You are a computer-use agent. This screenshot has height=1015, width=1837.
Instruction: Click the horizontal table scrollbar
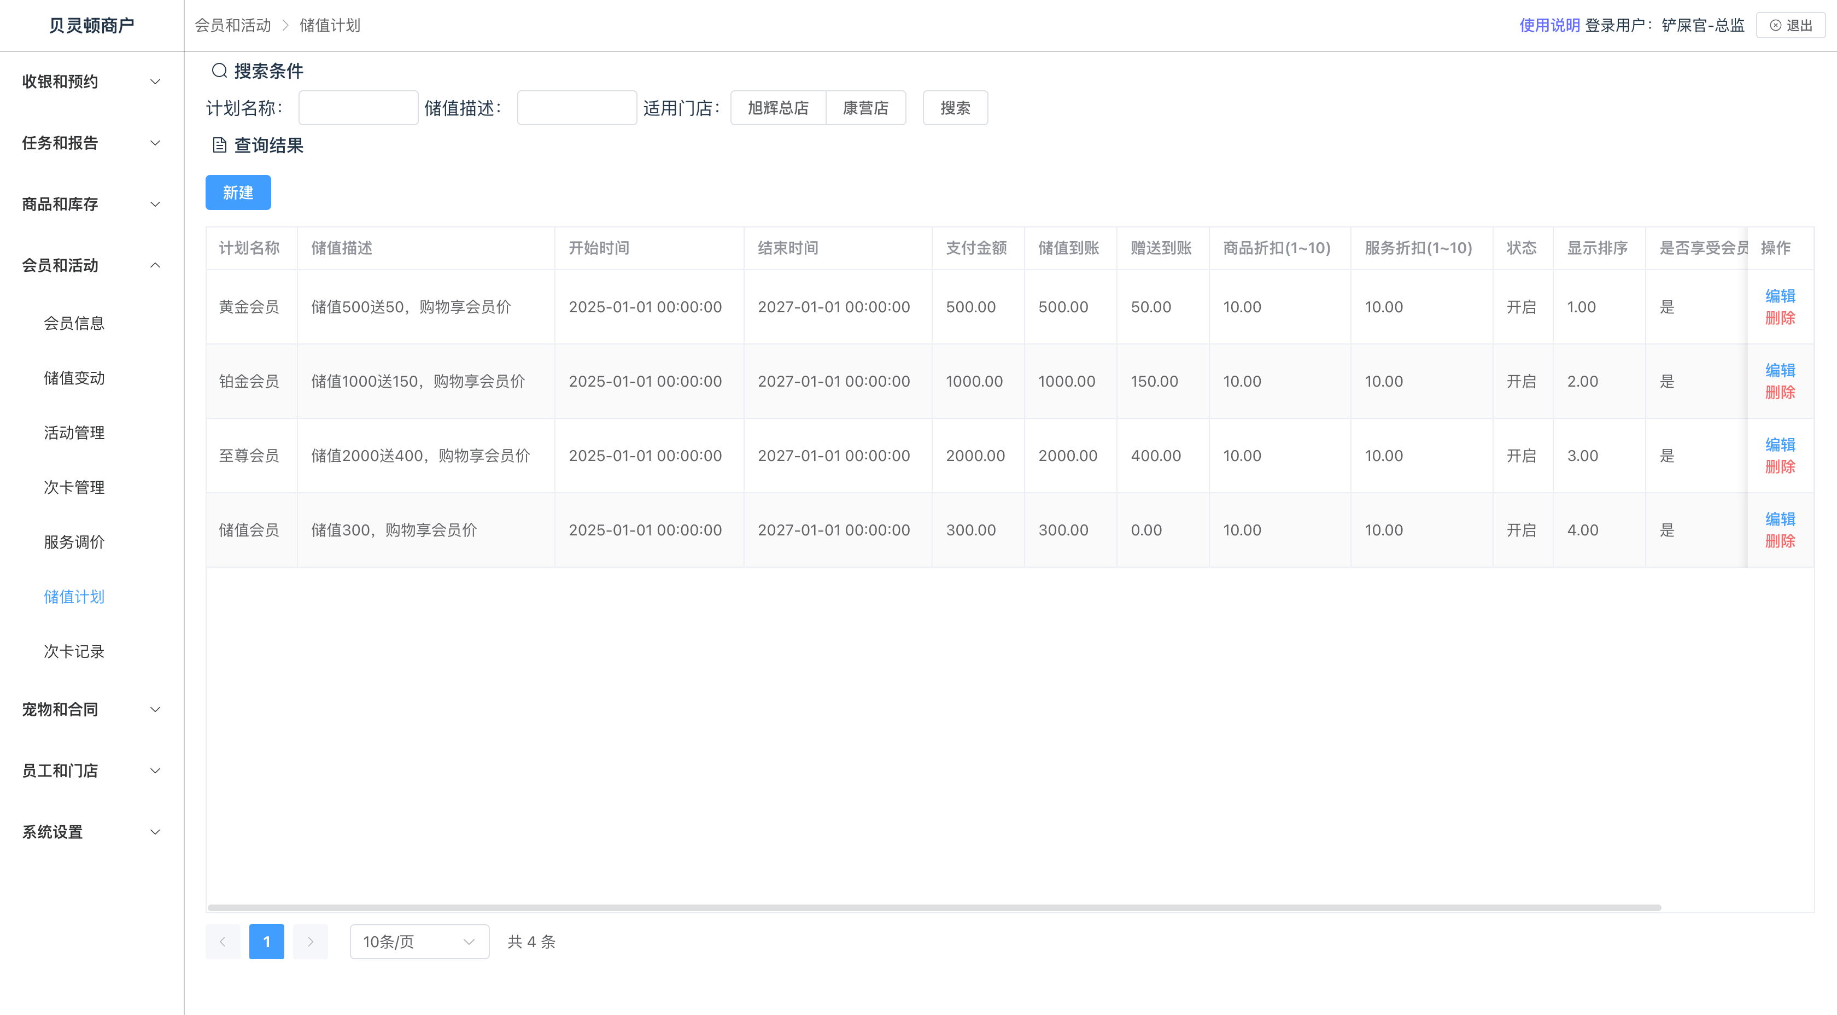point(934,908)
